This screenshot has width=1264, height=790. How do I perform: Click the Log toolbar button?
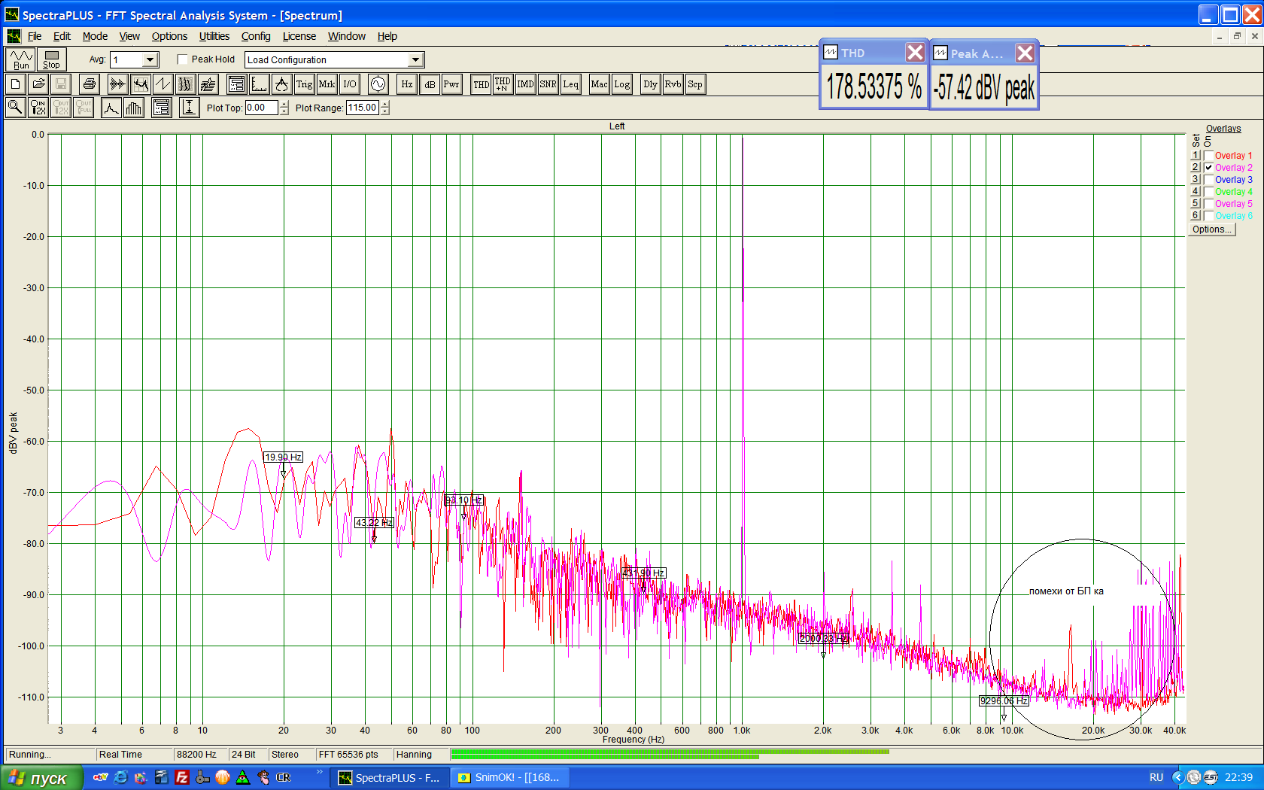coord(621,84)
